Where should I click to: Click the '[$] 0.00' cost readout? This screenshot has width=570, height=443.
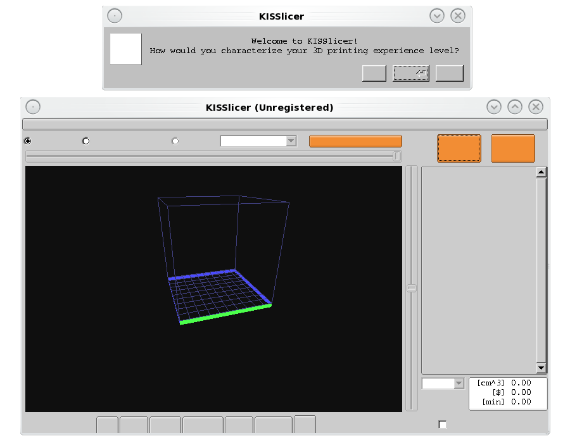tap(512, 392)
